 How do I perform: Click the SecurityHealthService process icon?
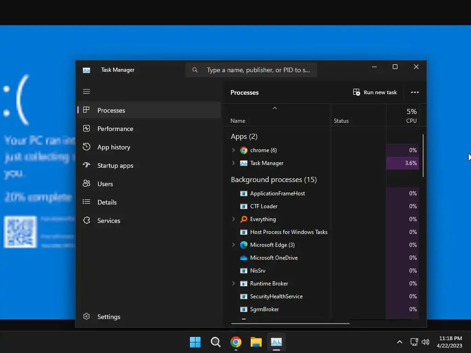(244, 296)
